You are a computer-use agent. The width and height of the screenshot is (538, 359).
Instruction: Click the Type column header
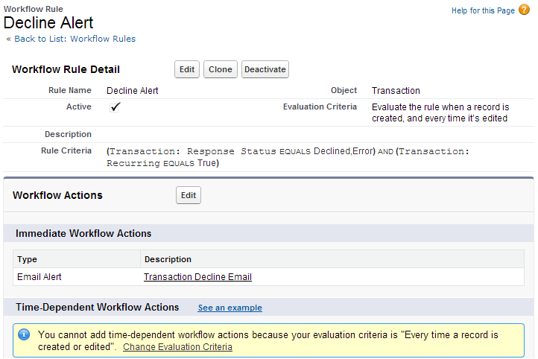(77, 259)
